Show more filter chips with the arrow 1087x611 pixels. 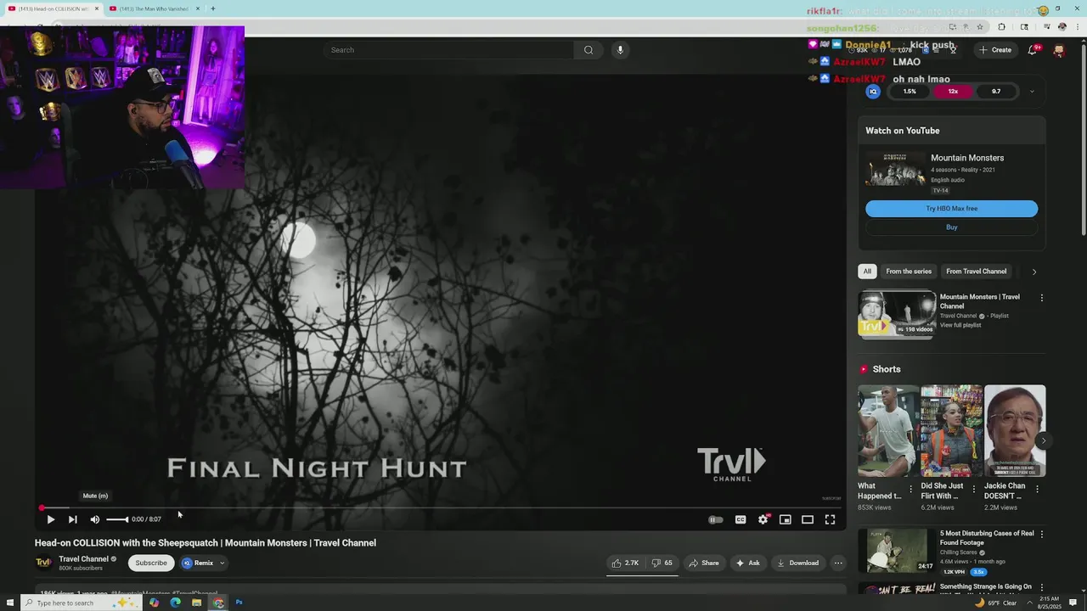tap(1033, 272)
